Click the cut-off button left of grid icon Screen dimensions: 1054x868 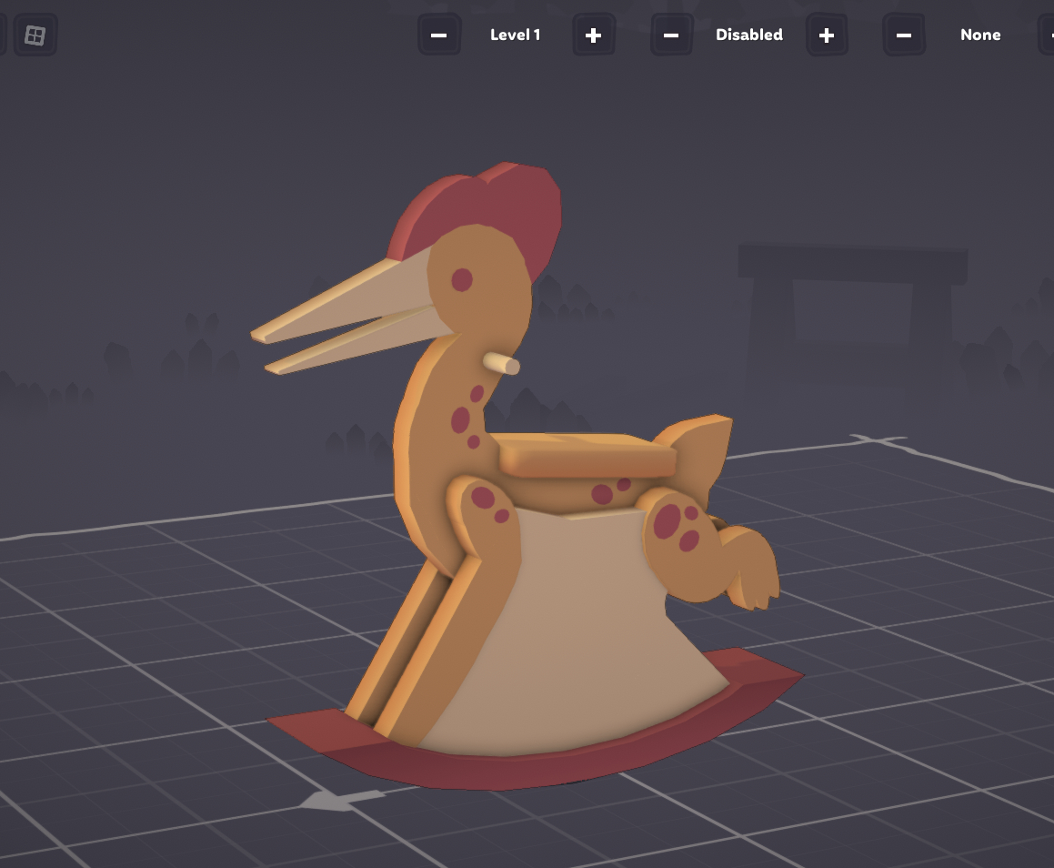[3, 35]
